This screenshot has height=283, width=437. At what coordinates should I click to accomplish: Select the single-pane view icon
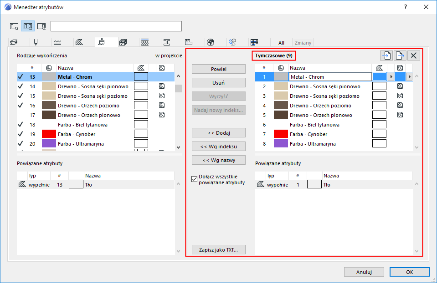tap(14, 26)
